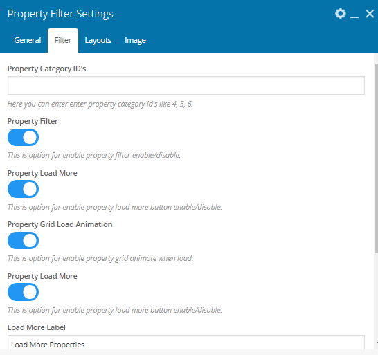Switch to the General tab
This screenshot has width=378, height=355.
pos(28,40)
